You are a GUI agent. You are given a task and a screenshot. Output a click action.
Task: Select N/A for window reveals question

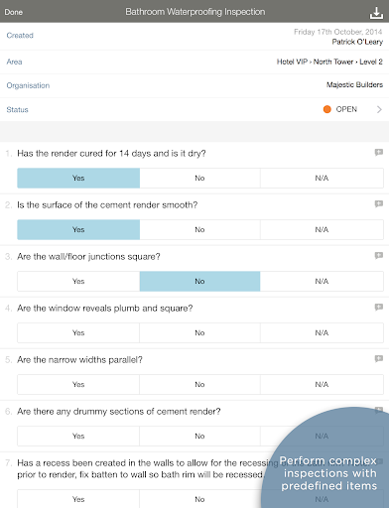[322, 332]
